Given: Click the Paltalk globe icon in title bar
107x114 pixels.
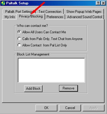Looking at the screenshot, I should click(3, 3).
